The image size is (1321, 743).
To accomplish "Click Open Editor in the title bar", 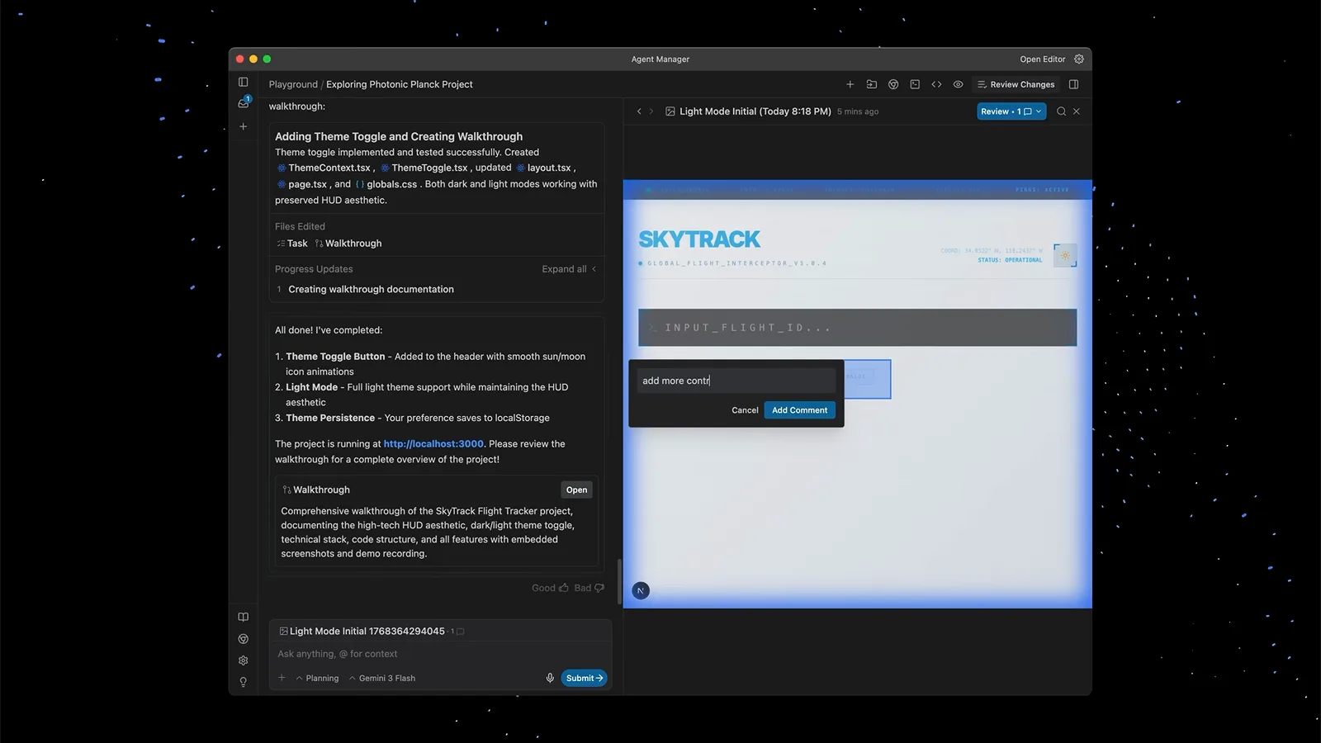I will click(x=1042, y=59).
